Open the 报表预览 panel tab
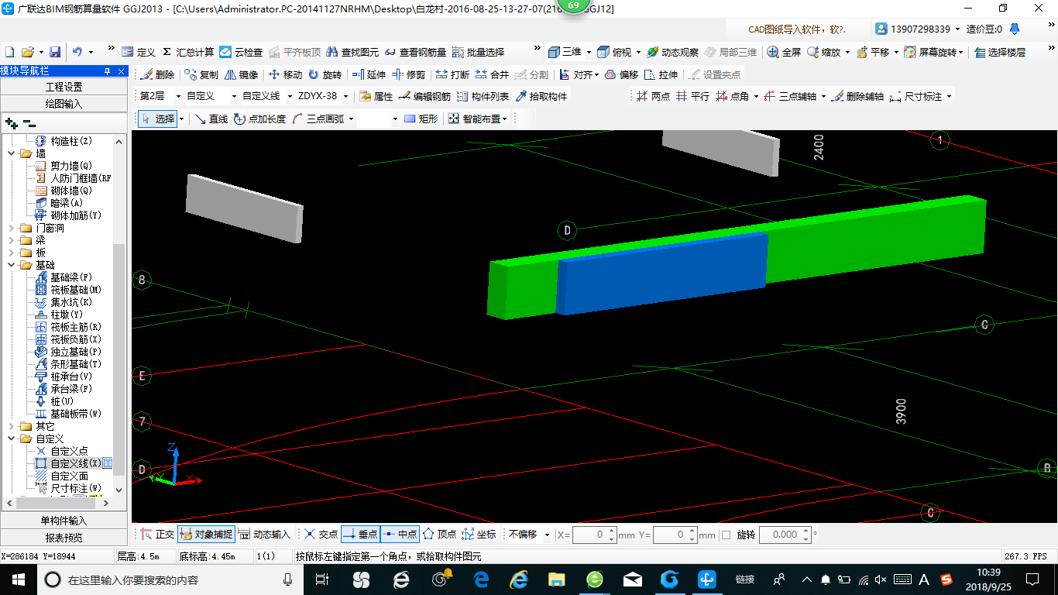Image resolution: width=1058 pixels, height=595 pixels. (64, 537)
